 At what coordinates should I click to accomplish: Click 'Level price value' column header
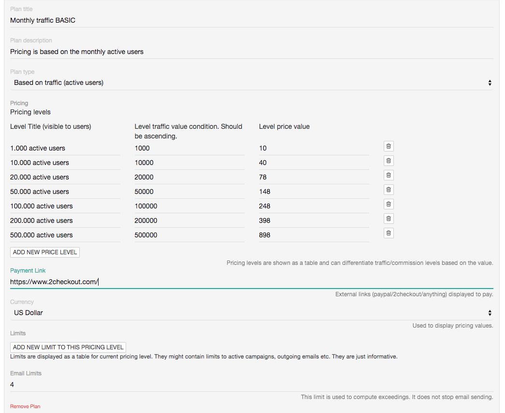[284, 126]
